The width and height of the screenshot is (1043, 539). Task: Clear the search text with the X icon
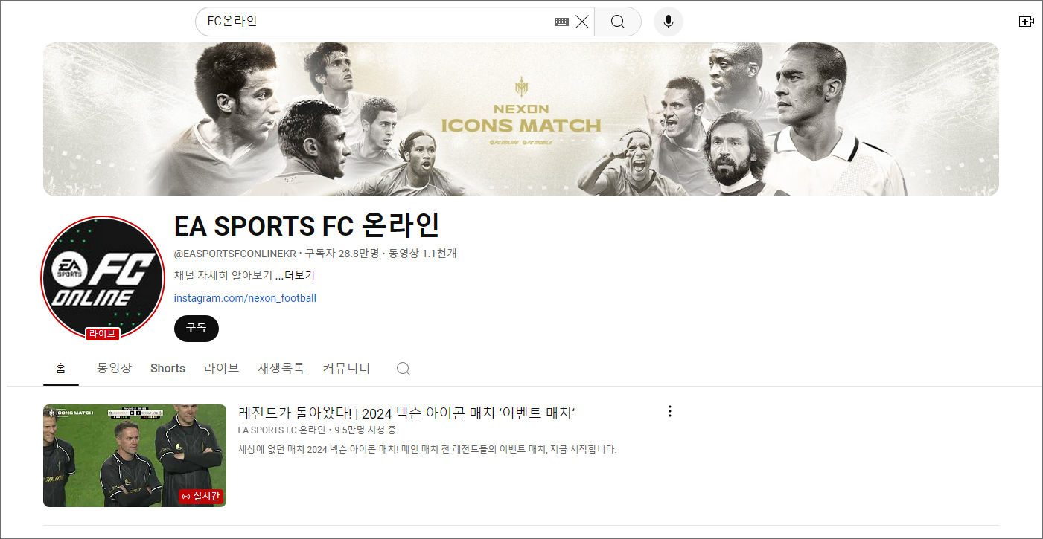point(582,22)
